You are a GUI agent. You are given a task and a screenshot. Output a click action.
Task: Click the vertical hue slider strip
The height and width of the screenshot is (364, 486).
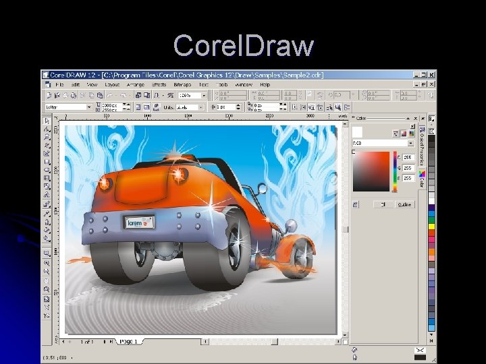(395, 171)
